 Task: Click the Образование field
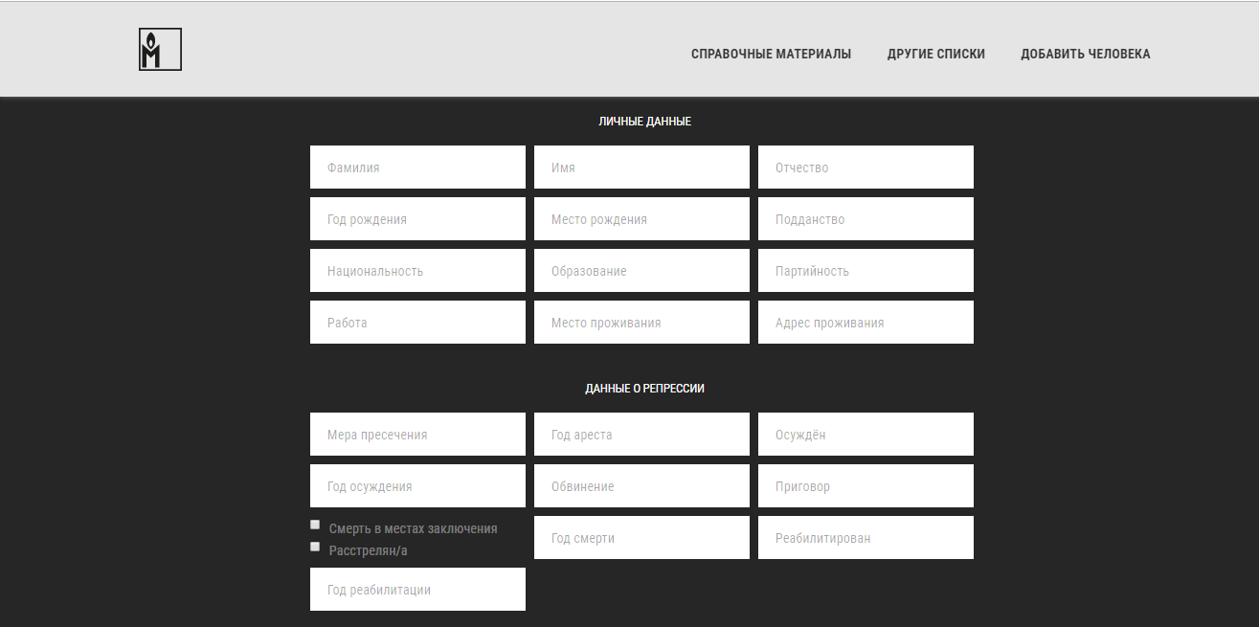click(641, 271)
